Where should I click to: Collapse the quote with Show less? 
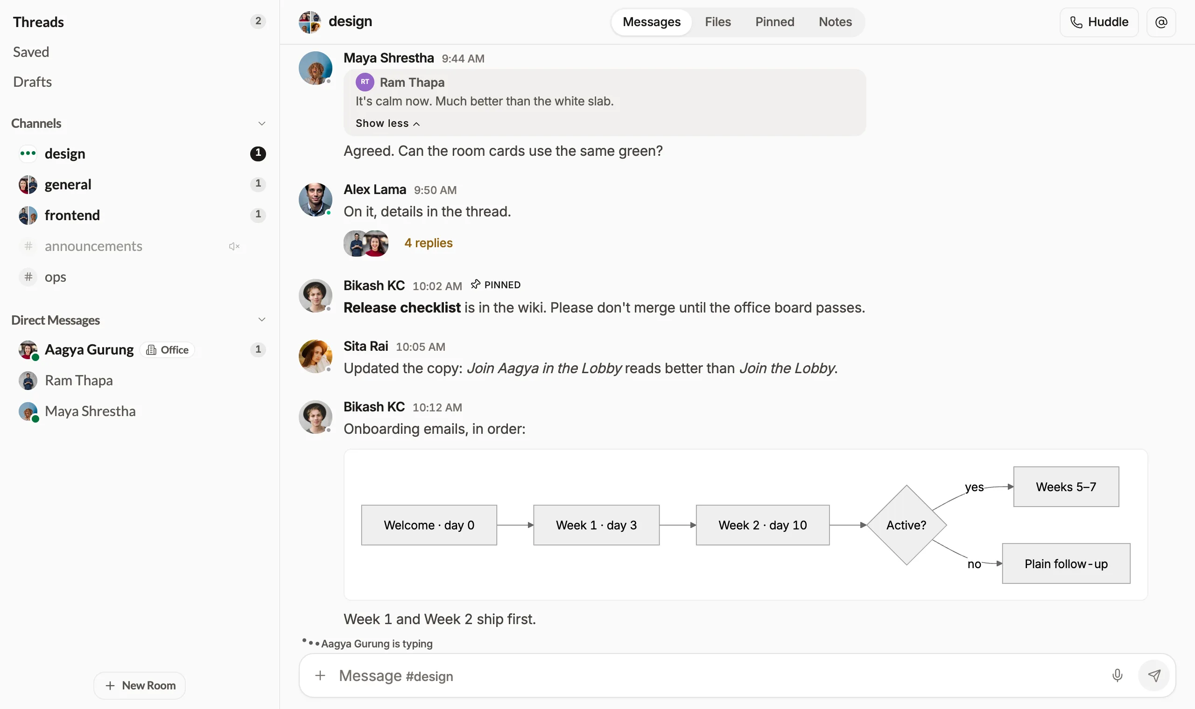[x=387, y=123]
